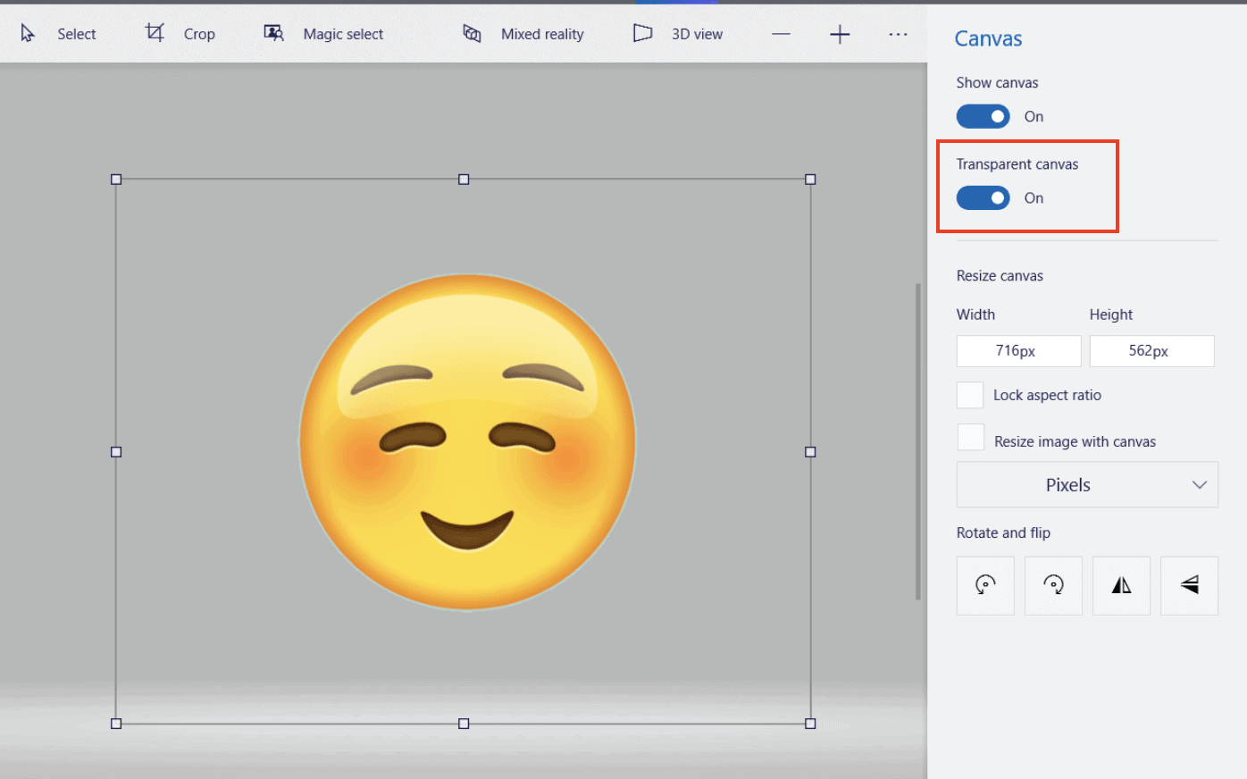Open the more options ellipsis menu
Viewport: 1247px width, 779px height.
(x=898, y=34)
